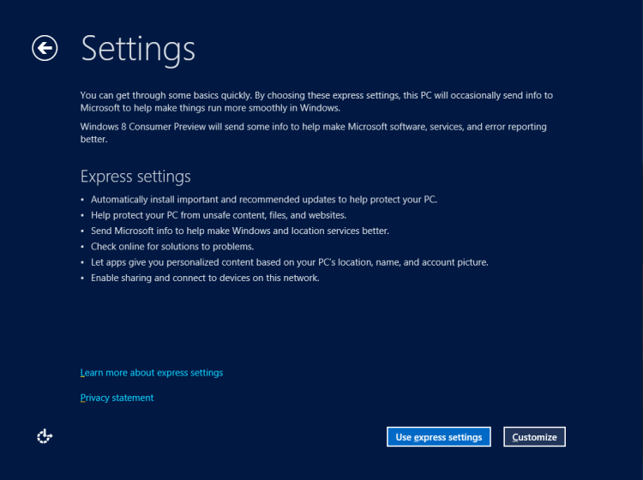
Task: Click the Enable sharing bullet text
Action: click(x=205, y=278)
